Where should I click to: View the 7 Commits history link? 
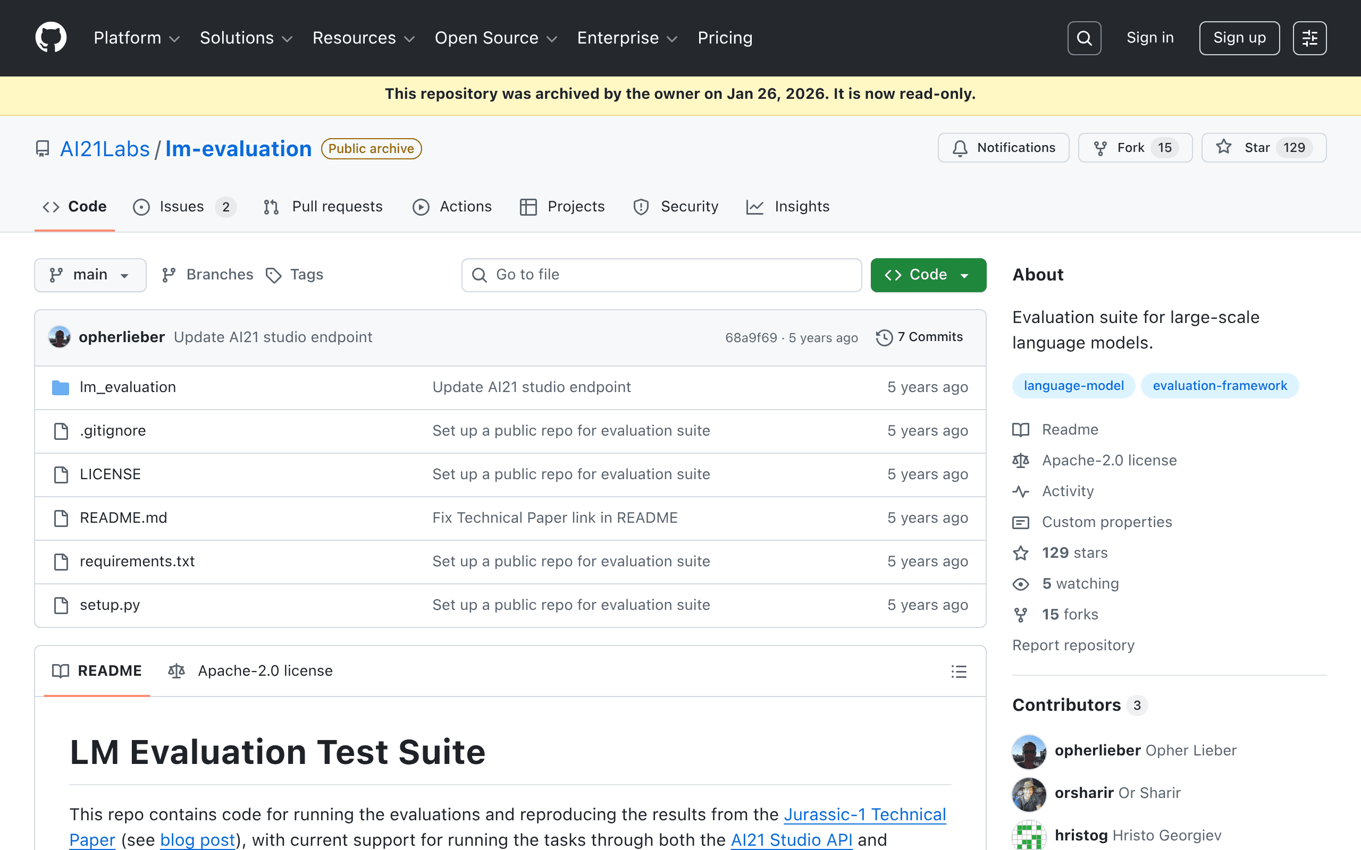[x=919, y=337]
